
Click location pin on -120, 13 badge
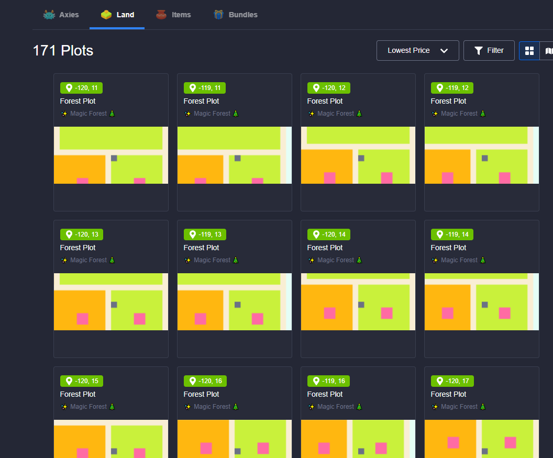pos(69,234)
